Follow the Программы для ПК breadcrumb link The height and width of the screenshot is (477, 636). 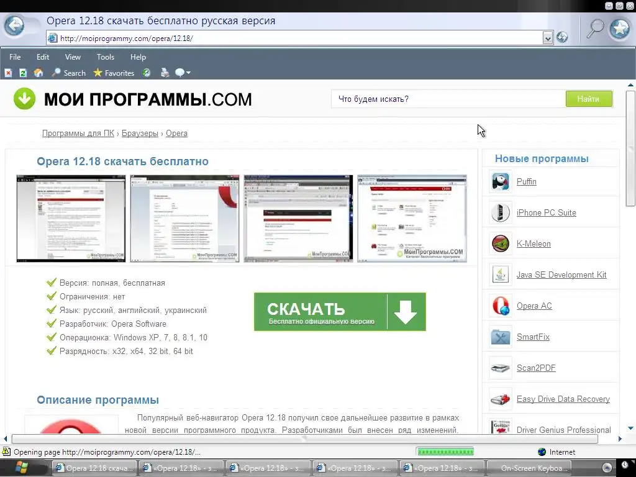coord(78,133)
